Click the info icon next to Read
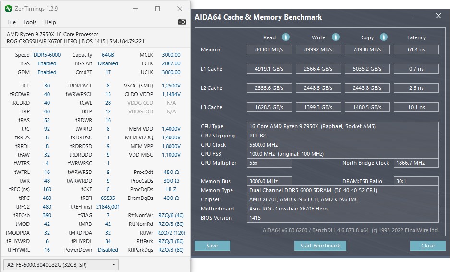The image size is (450, 272). coord(286,37)
